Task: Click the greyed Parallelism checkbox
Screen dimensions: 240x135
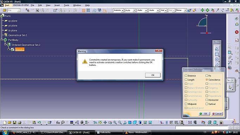Action: pos(207,92)
